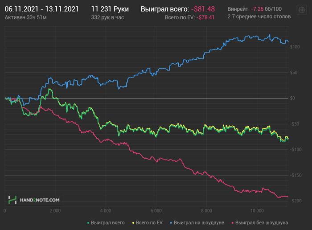Toggle the 'Выиграл без шоудауна' legend series
Screen dimensions: 312x230
pos(260,222)
